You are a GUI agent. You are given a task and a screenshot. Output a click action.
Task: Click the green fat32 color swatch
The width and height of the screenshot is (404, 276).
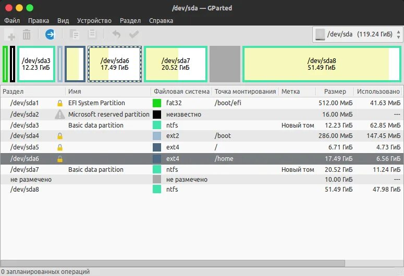pos(157,103)
